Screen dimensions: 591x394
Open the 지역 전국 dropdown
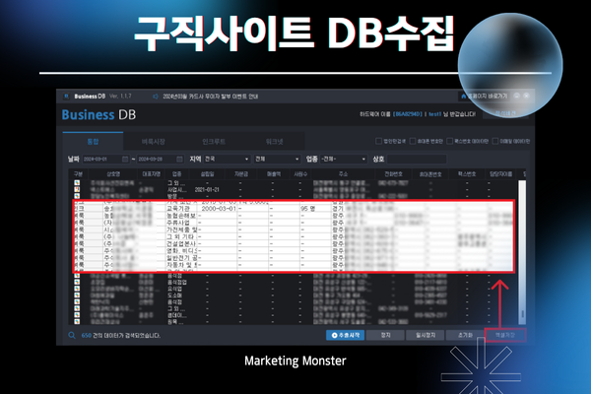227,160
